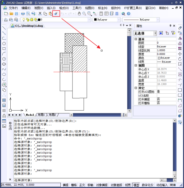Select the Polygon drawing tool

(4, 43)
